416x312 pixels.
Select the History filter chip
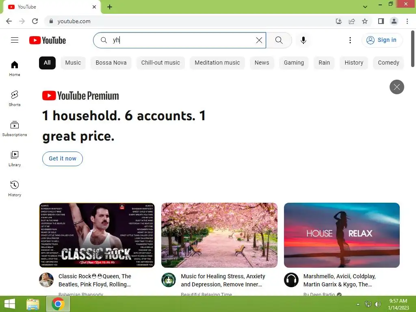(354, 63)
